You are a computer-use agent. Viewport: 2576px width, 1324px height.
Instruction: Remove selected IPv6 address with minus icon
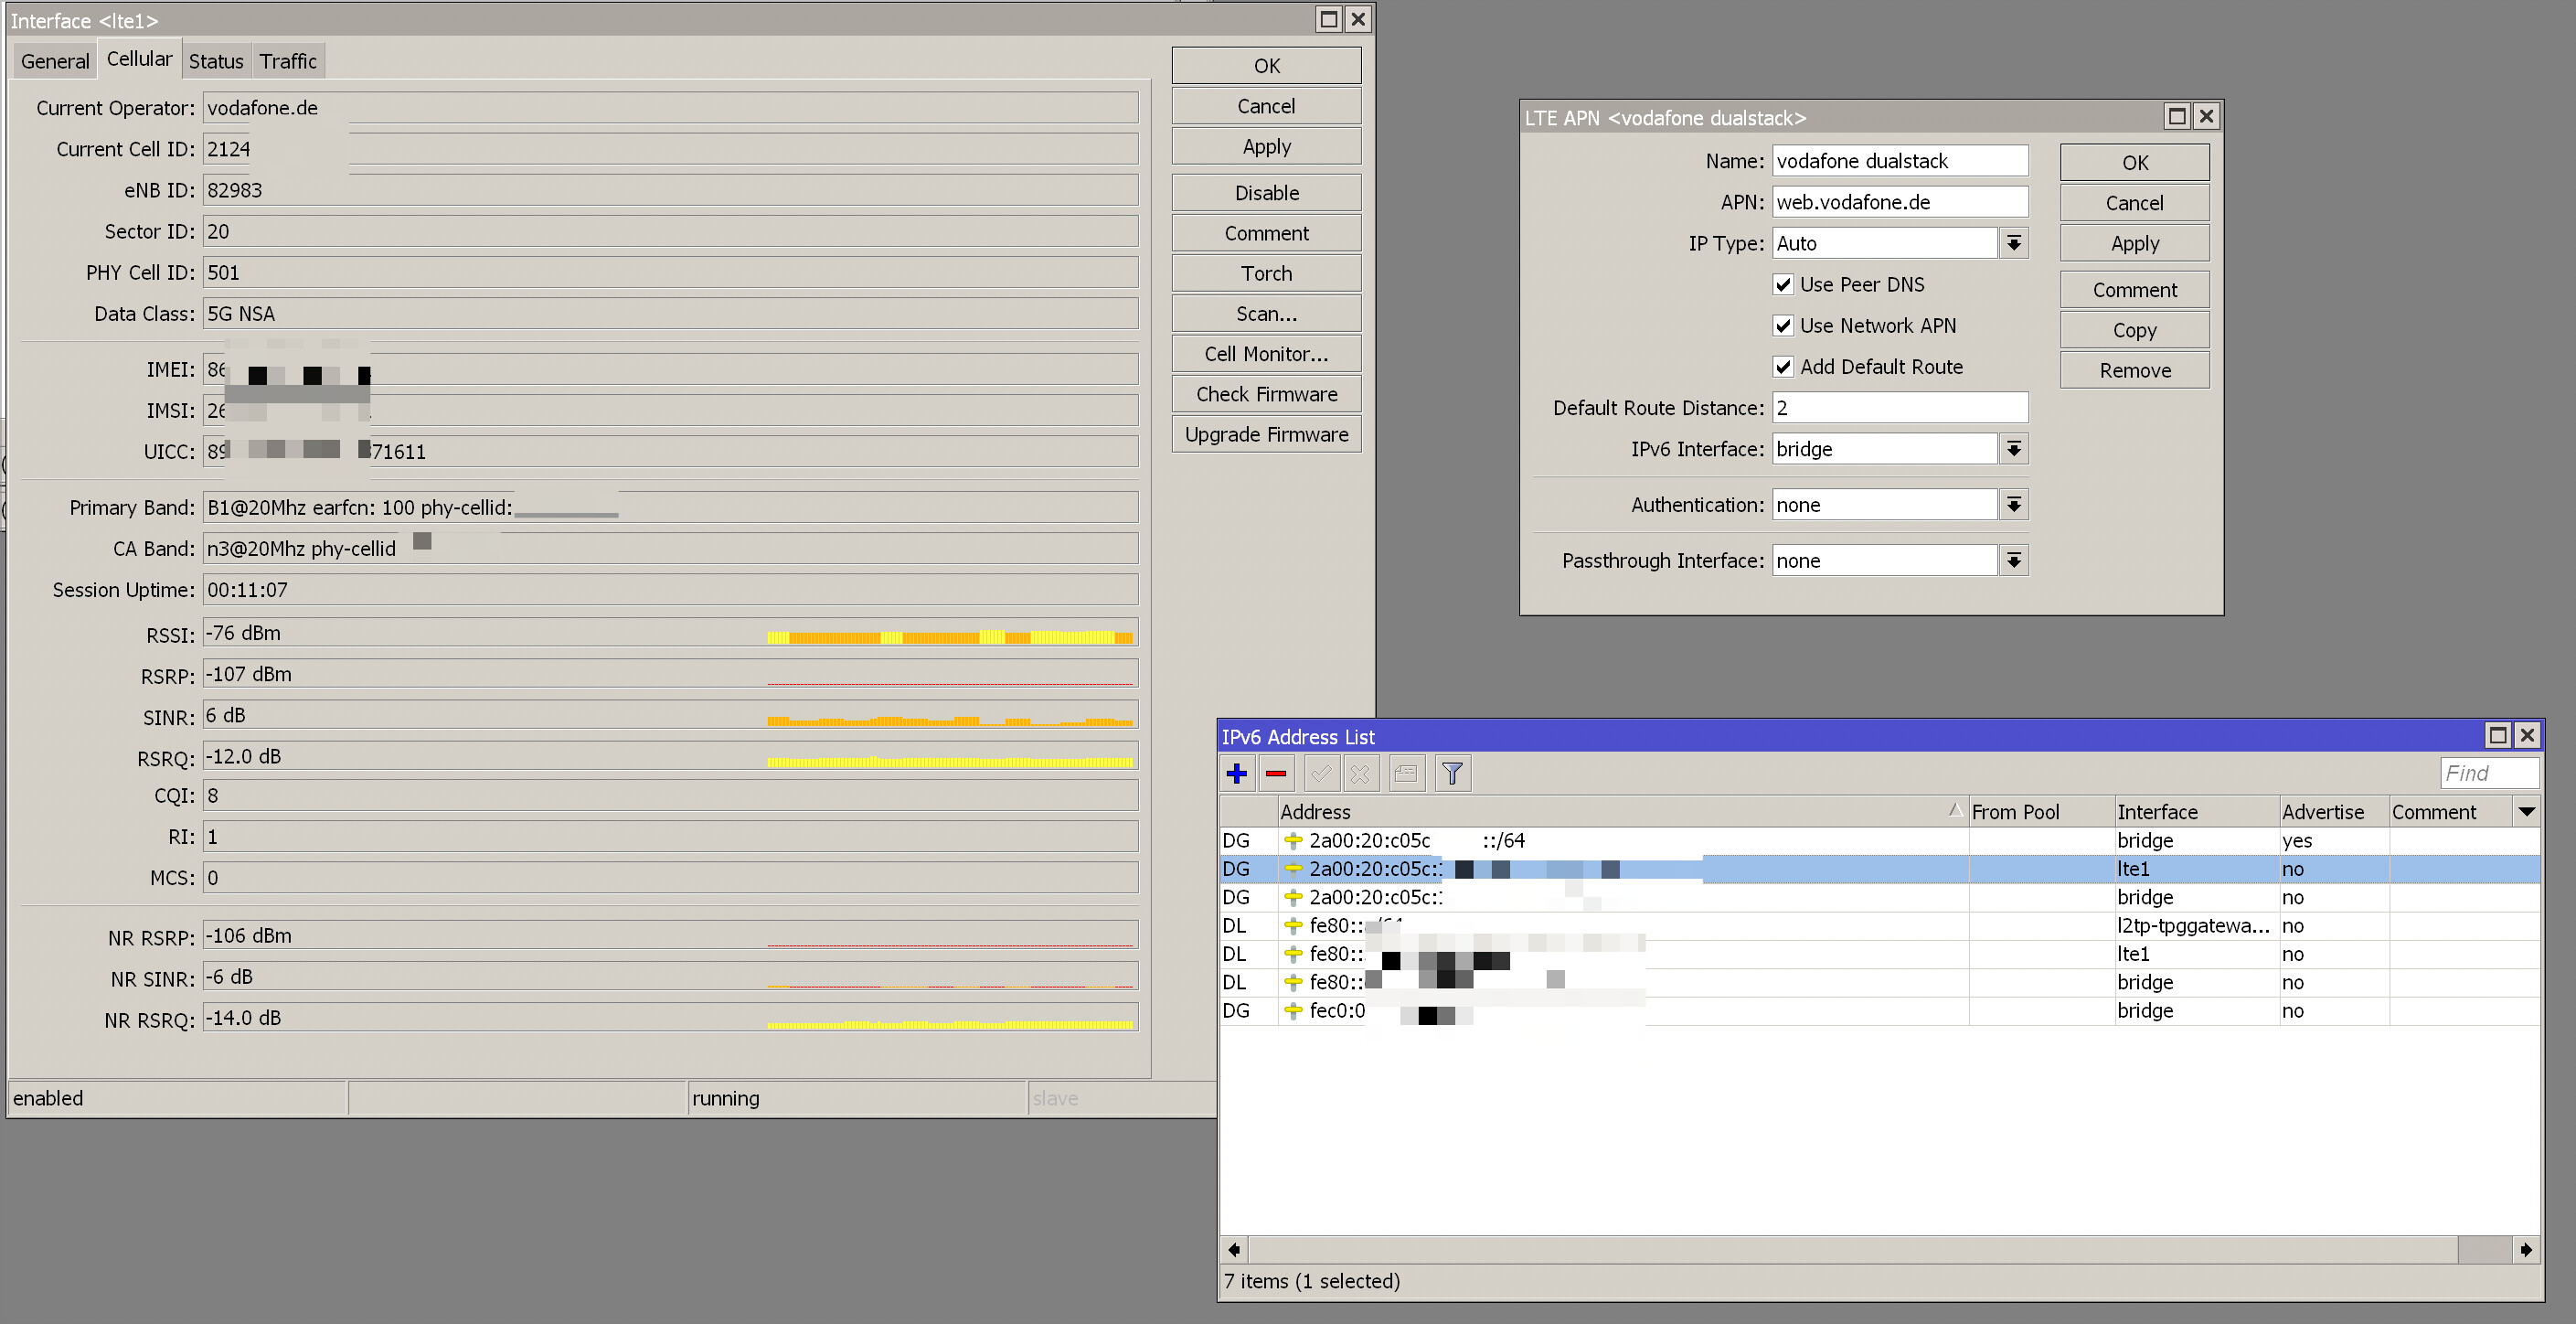(1276, 773)
